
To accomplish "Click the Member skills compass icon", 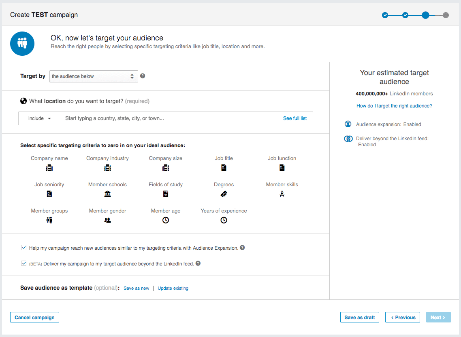I will click(x=282, y=194).
